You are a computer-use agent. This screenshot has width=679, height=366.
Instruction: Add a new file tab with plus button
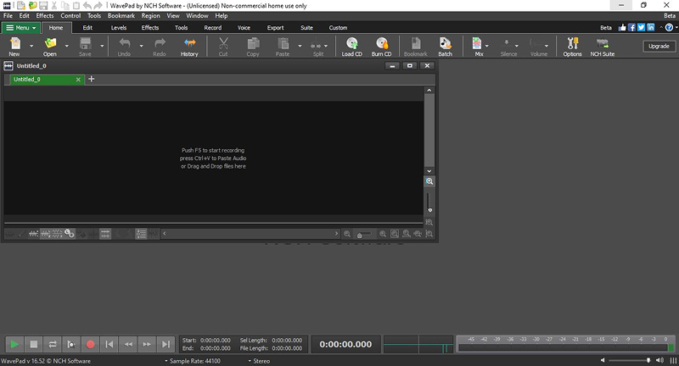(x=92, y=79)
